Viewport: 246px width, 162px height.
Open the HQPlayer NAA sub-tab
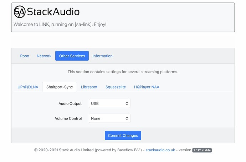click(147, 87)
